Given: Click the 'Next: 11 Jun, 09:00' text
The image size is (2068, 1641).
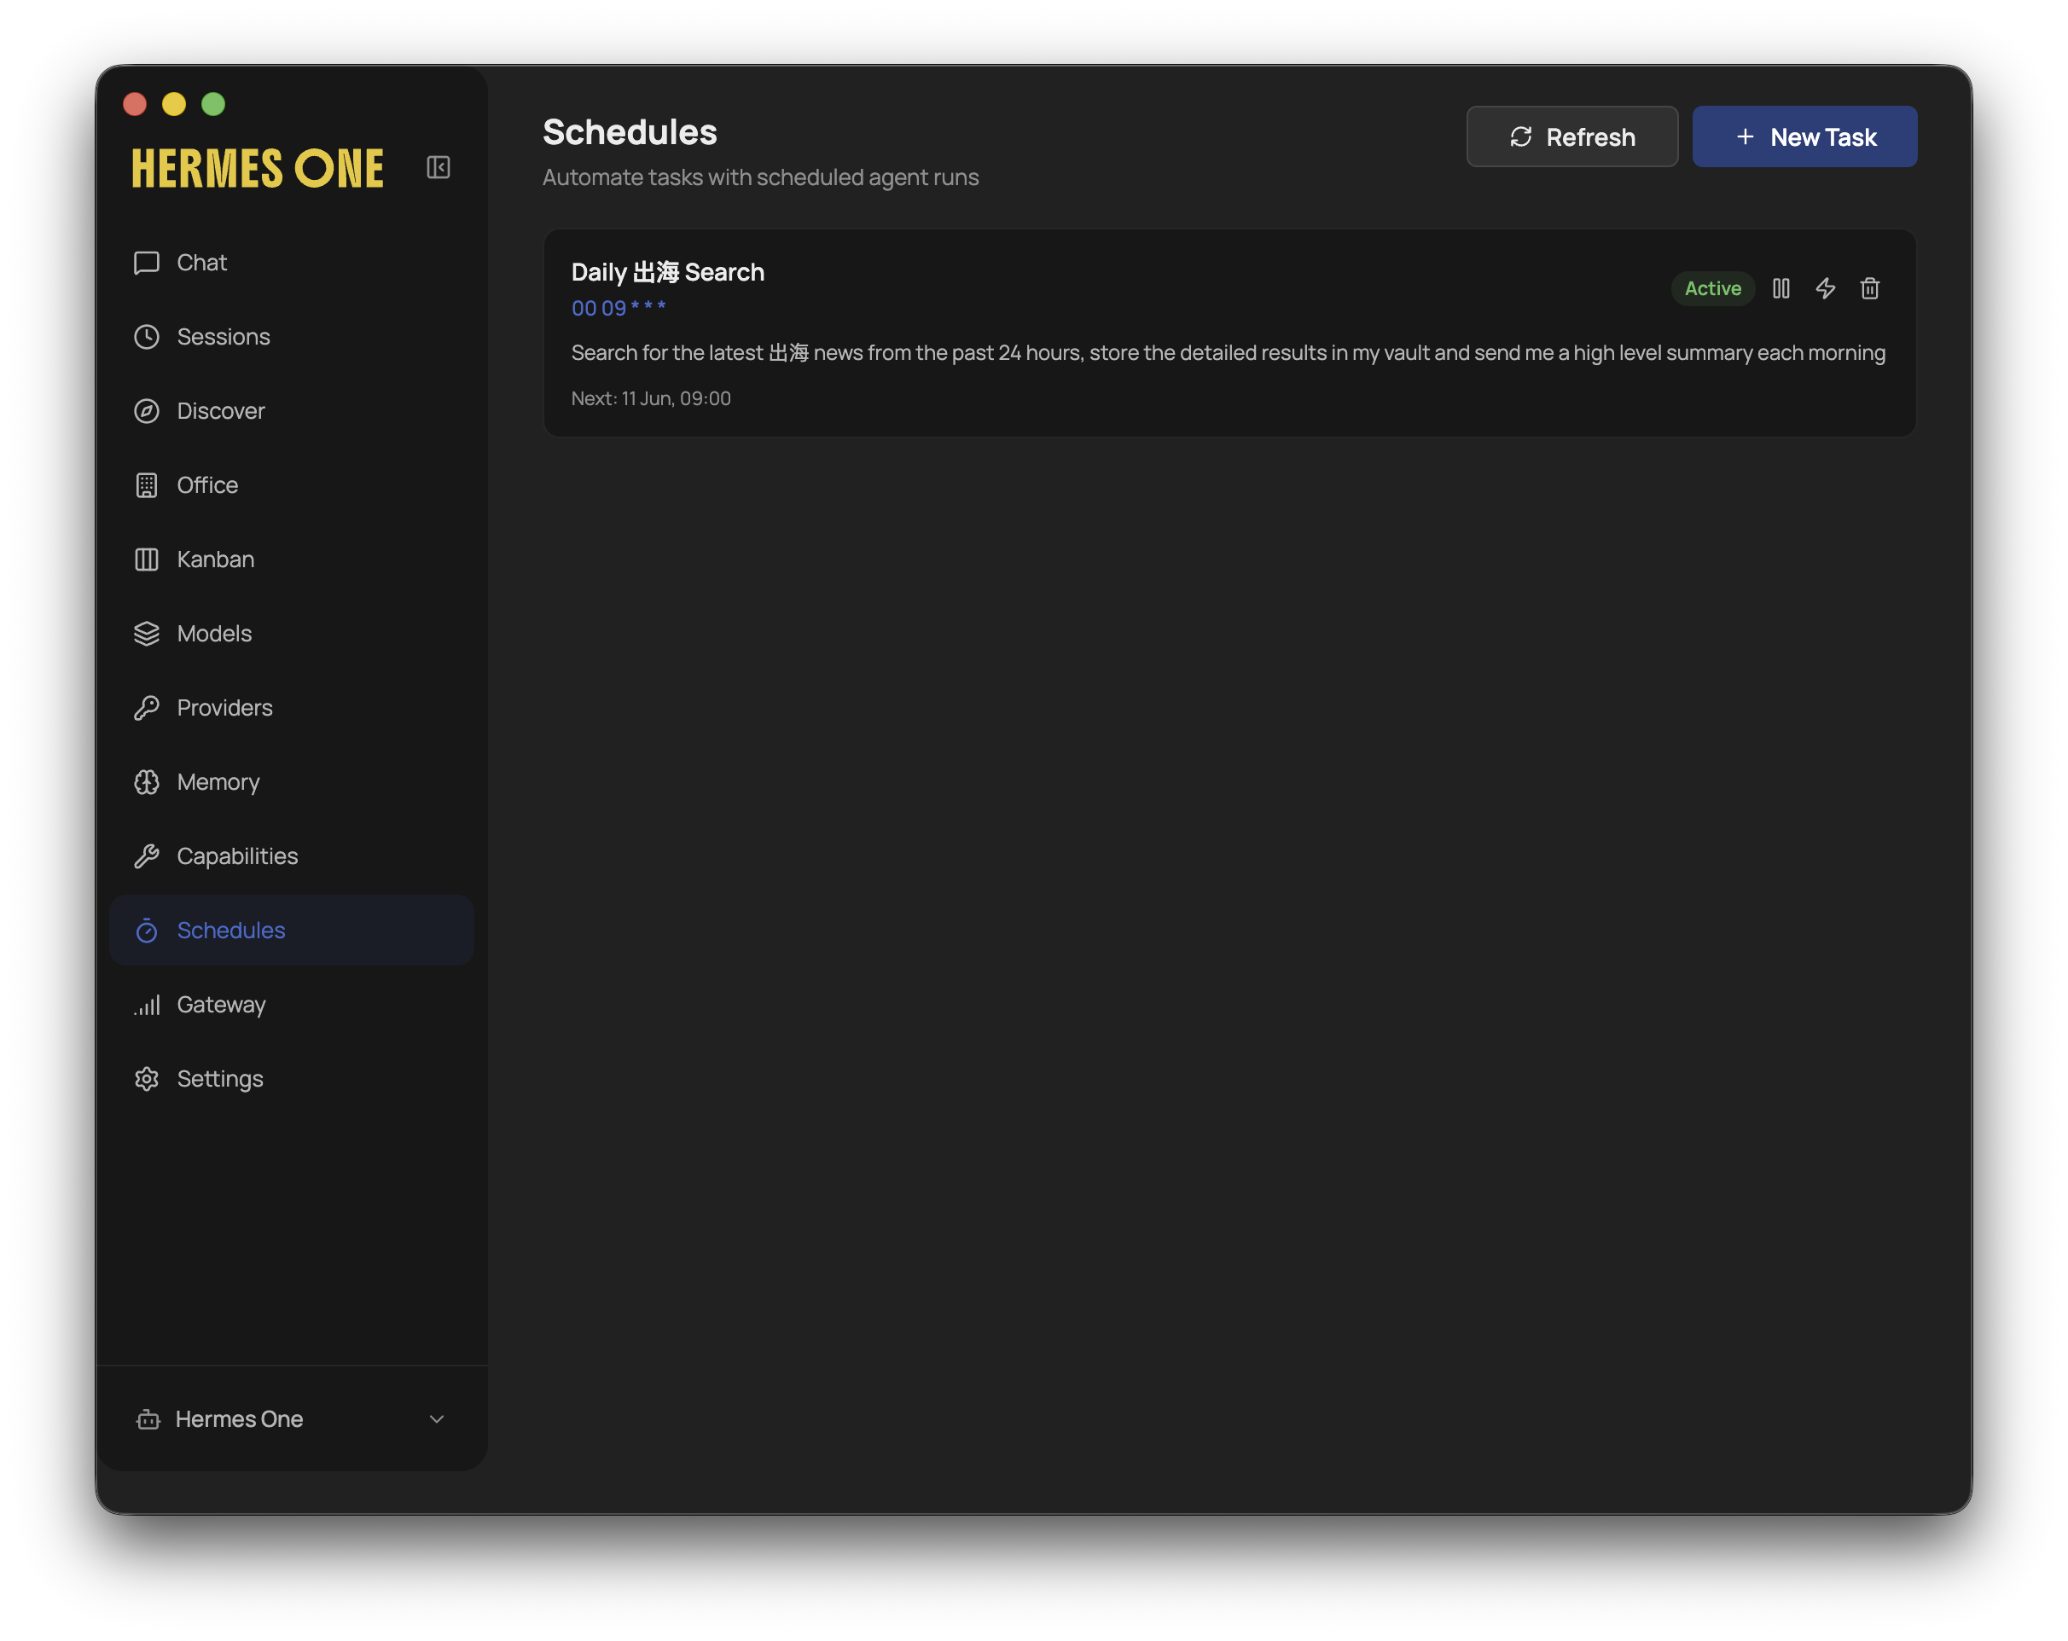Looking at the screenshot, I should coord(651,398).
